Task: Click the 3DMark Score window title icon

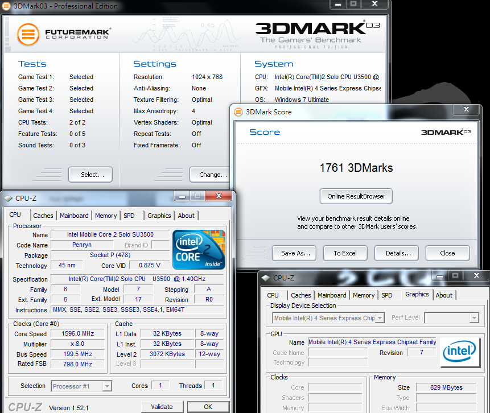Action: [238, 112]
